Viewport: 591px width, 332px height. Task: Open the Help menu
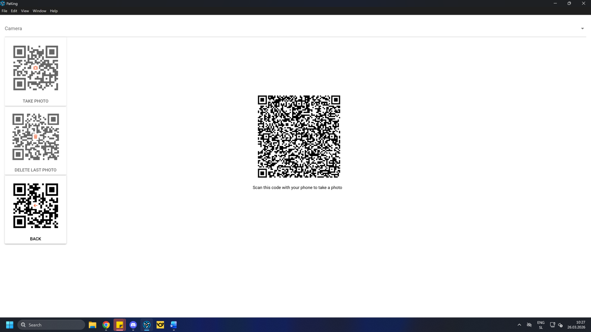(54, 11)
